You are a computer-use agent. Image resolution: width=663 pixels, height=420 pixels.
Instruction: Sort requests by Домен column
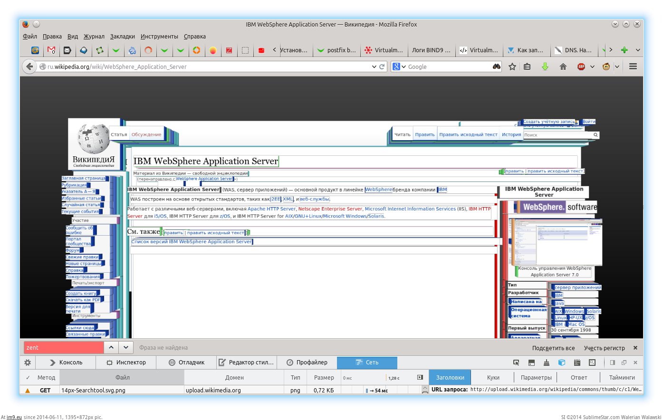click(x=234, y=377)
